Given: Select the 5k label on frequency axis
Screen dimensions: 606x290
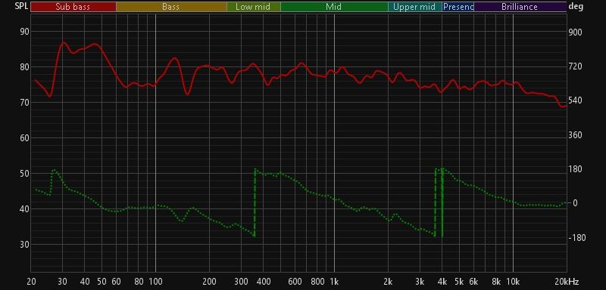Looking at the screenshot, I should 459,281.
